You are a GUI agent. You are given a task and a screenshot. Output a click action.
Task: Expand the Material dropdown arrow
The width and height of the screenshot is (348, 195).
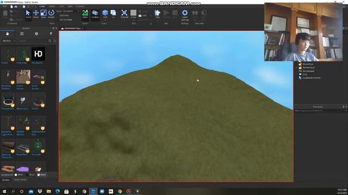point(125,20)
